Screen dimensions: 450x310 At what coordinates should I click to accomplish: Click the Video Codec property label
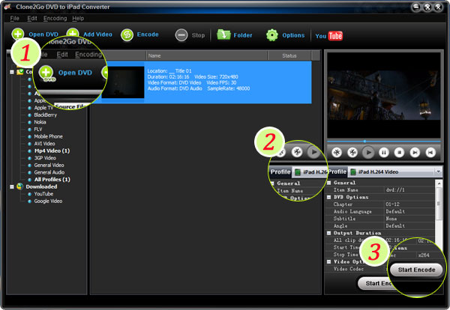349,269
